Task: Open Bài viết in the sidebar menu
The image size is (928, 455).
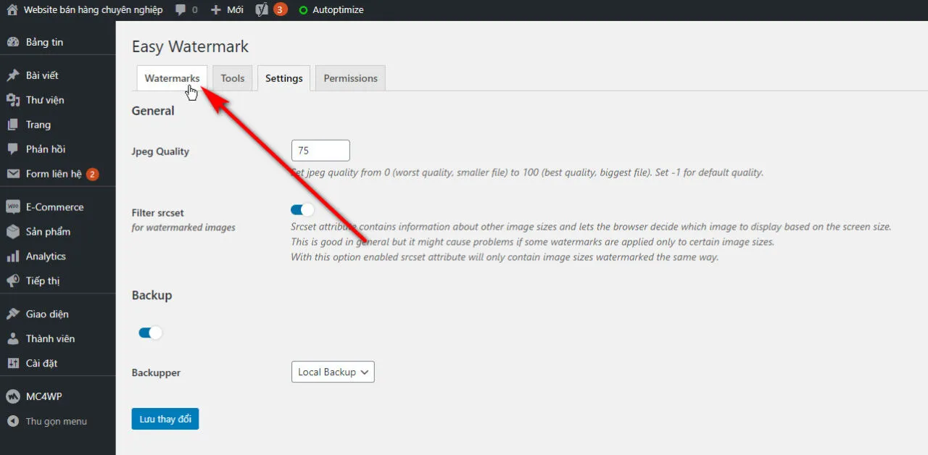Action: (42, 75)
